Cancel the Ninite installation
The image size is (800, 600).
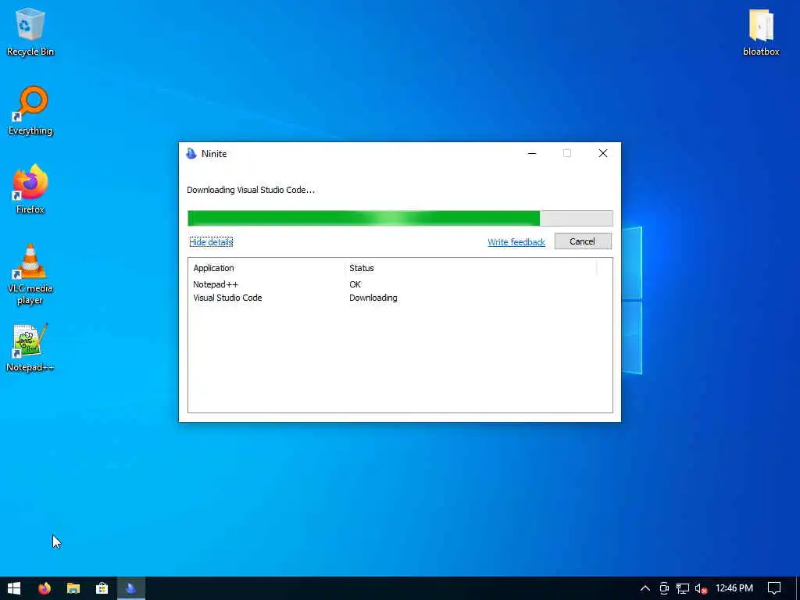(583, 241)
